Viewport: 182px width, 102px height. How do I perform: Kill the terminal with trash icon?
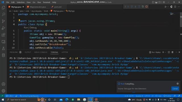(x=173, y=52)
